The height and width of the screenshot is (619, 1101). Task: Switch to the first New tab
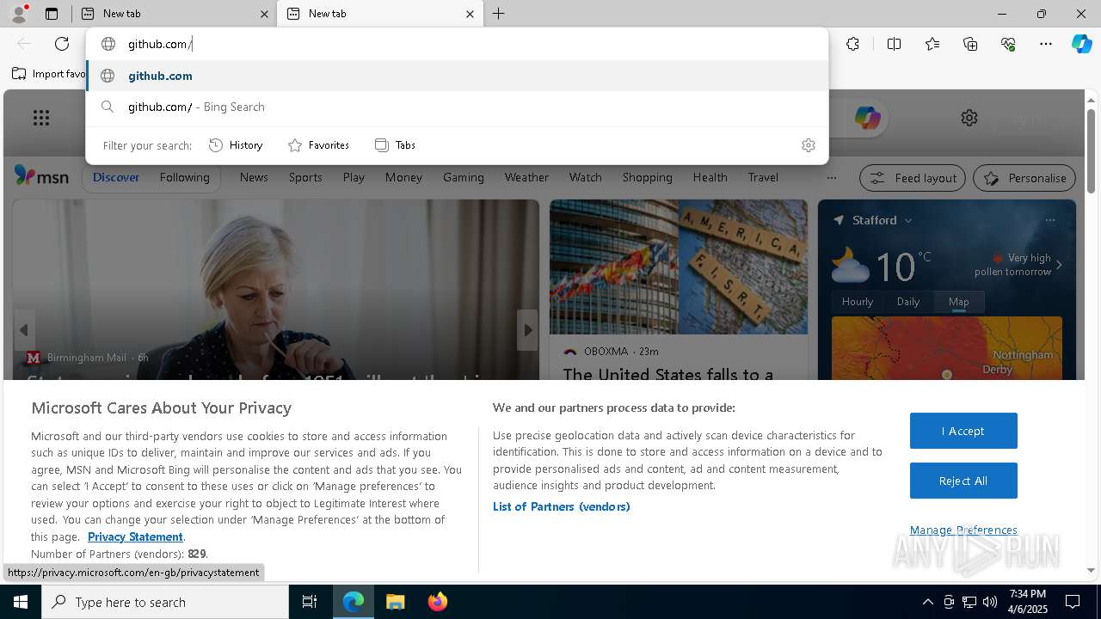click(172, 14)
